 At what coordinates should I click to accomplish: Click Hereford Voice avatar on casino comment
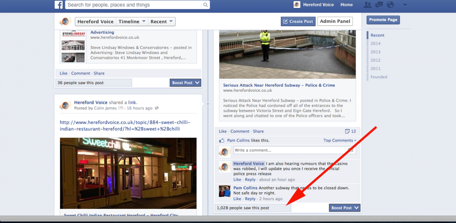(225, 167)
